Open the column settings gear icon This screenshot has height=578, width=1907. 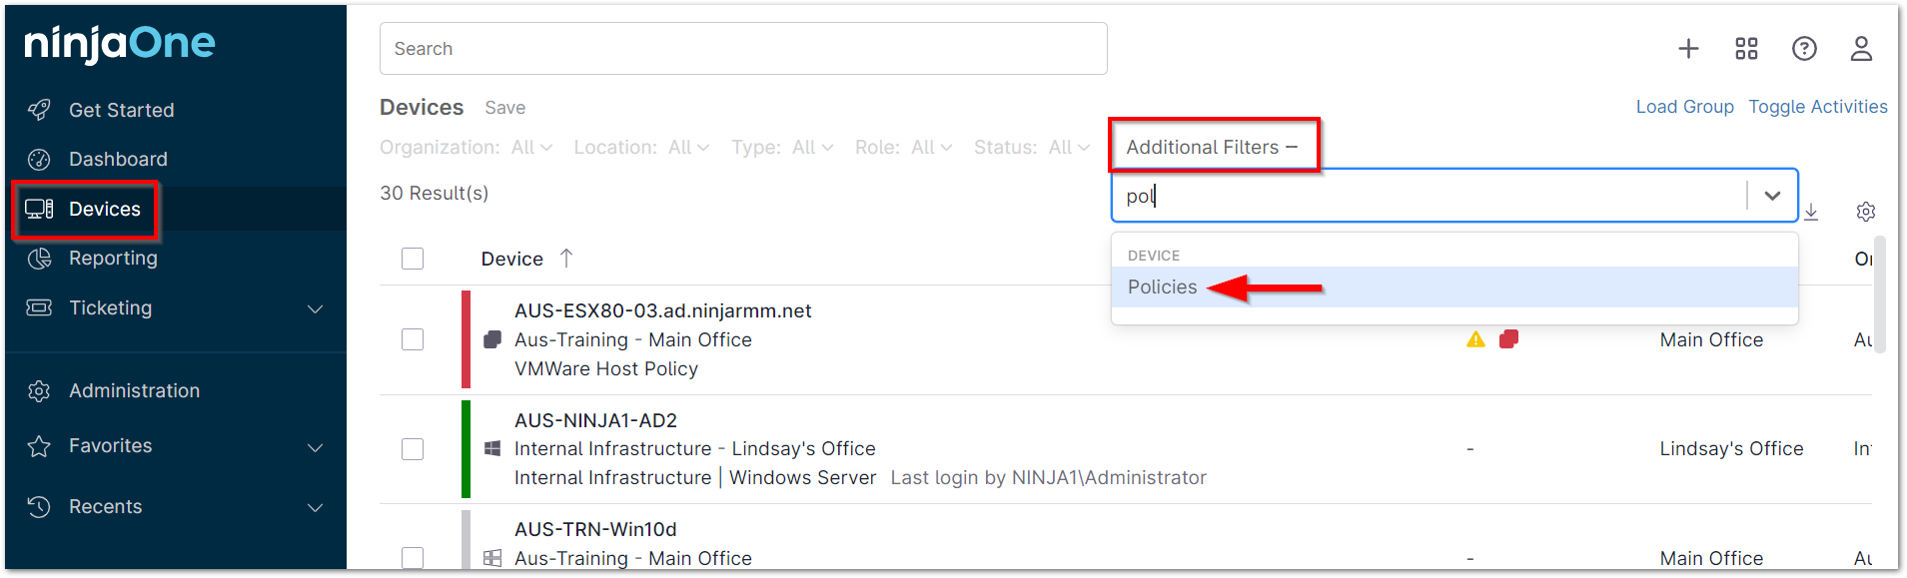click(1865, 212)
